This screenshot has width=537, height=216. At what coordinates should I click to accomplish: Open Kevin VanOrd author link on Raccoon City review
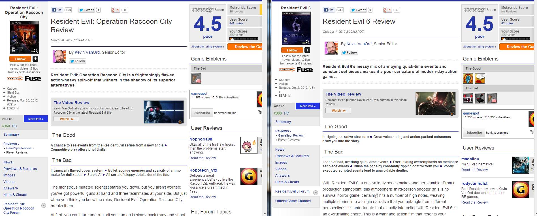pyautogui.click(x=87, y=52)
